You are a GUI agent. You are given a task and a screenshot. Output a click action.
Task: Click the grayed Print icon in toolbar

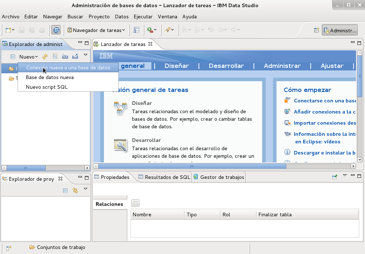(42, 30)
